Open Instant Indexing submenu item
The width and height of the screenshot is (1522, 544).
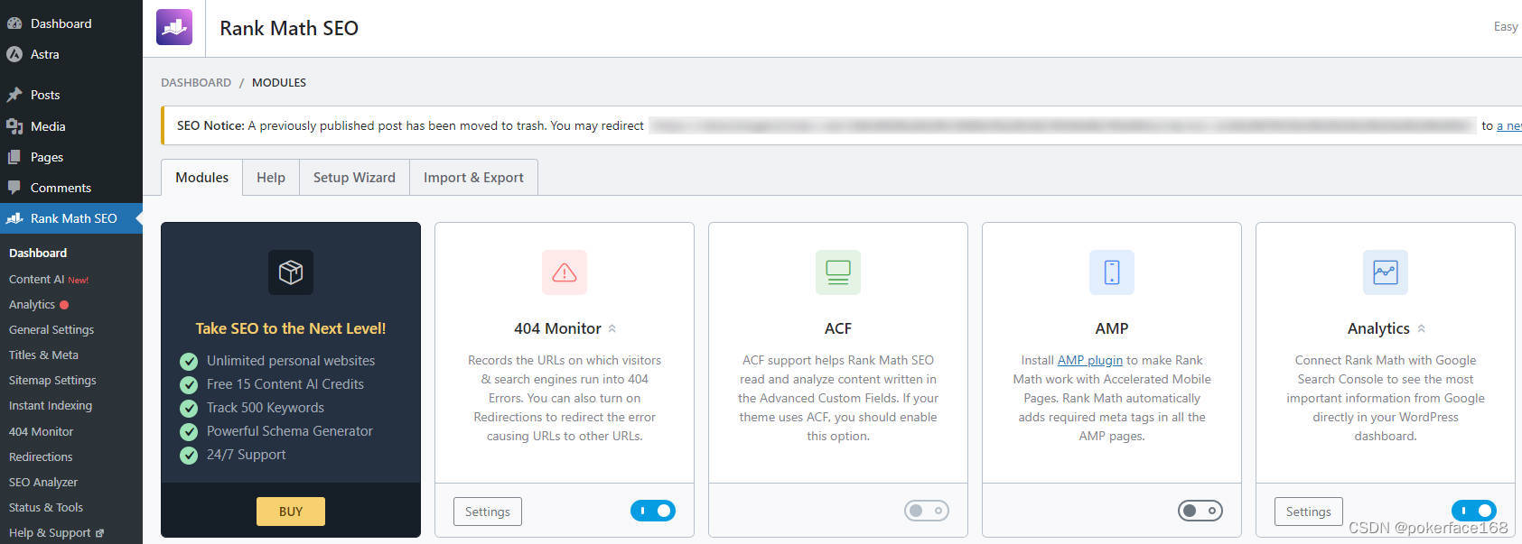coord(51,406)
